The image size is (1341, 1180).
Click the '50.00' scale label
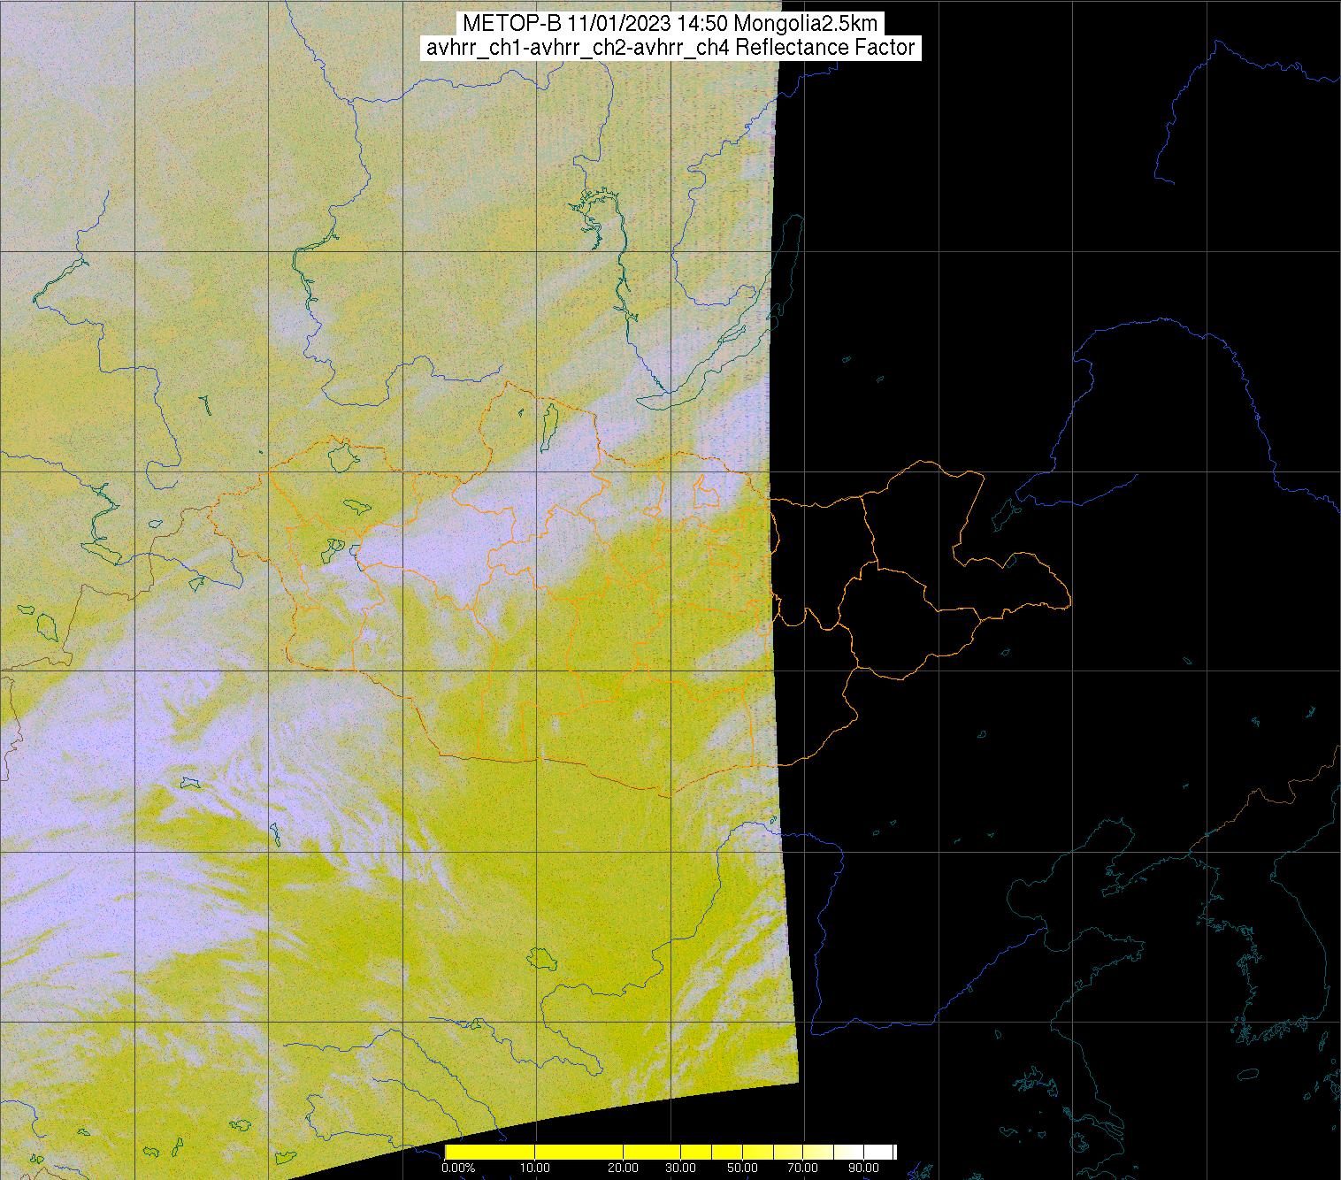[743, 1169]
